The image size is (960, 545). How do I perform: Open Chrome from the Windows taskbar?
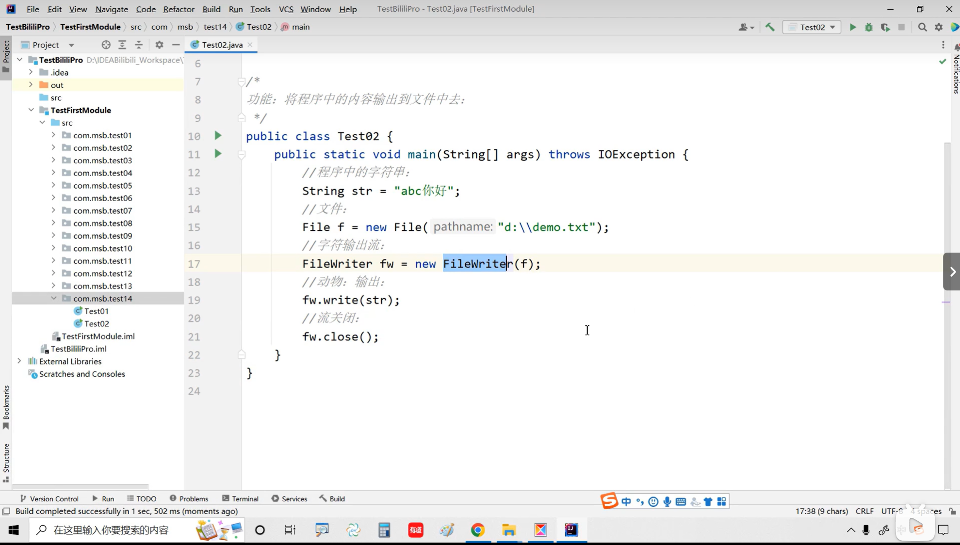click(478, 530)
